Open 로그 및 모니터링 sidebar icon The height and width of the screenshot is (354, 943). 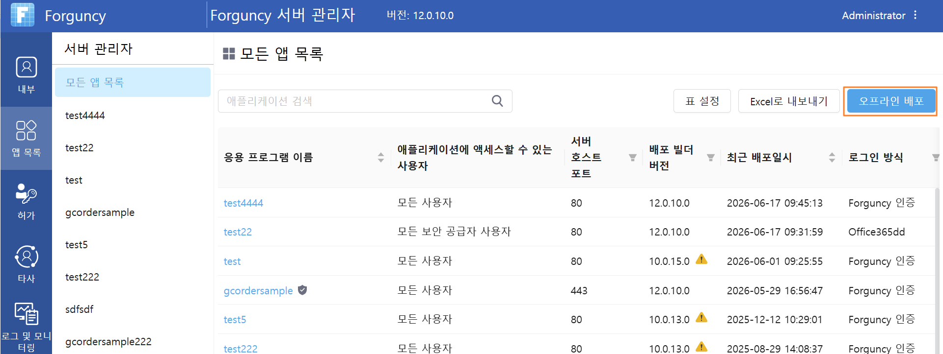point(26,314)
